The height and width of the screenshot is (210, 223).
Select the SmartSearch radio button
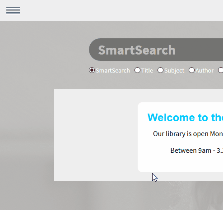point(92,70)
